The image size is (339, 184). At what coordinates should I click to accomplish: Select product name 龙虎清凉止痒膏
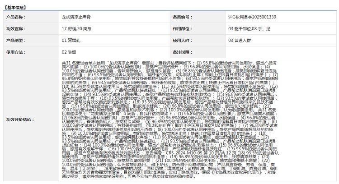click(76, 17)
